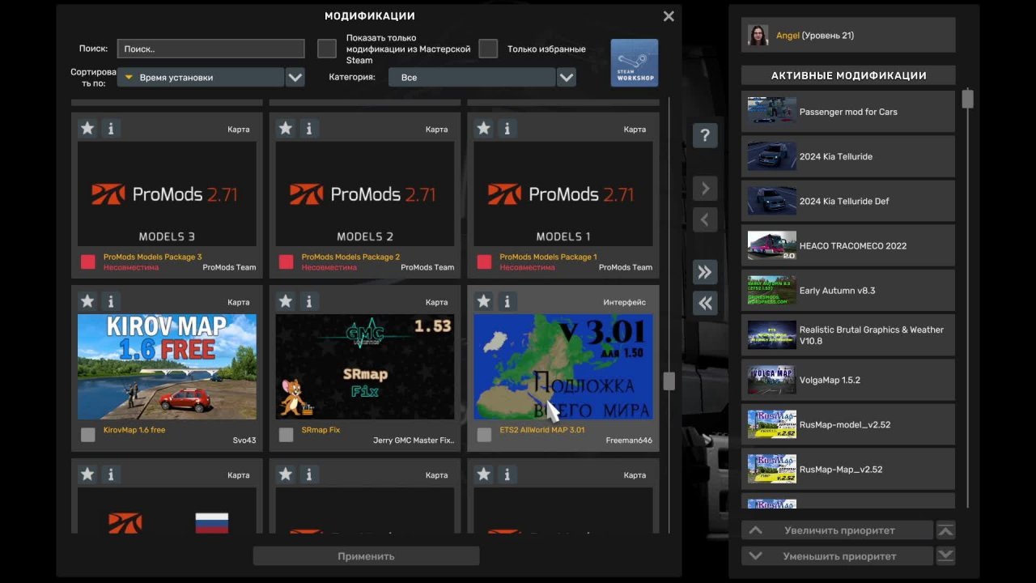
Task: Select RusMap-Map_v2.52 entry
Action: pos(848,469)
